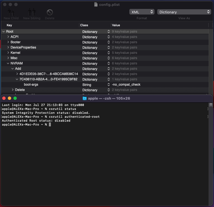The width and height of the screenshot is (214, 207).
Task: Click the New Sibling toolbar icon
Action: 32,13
